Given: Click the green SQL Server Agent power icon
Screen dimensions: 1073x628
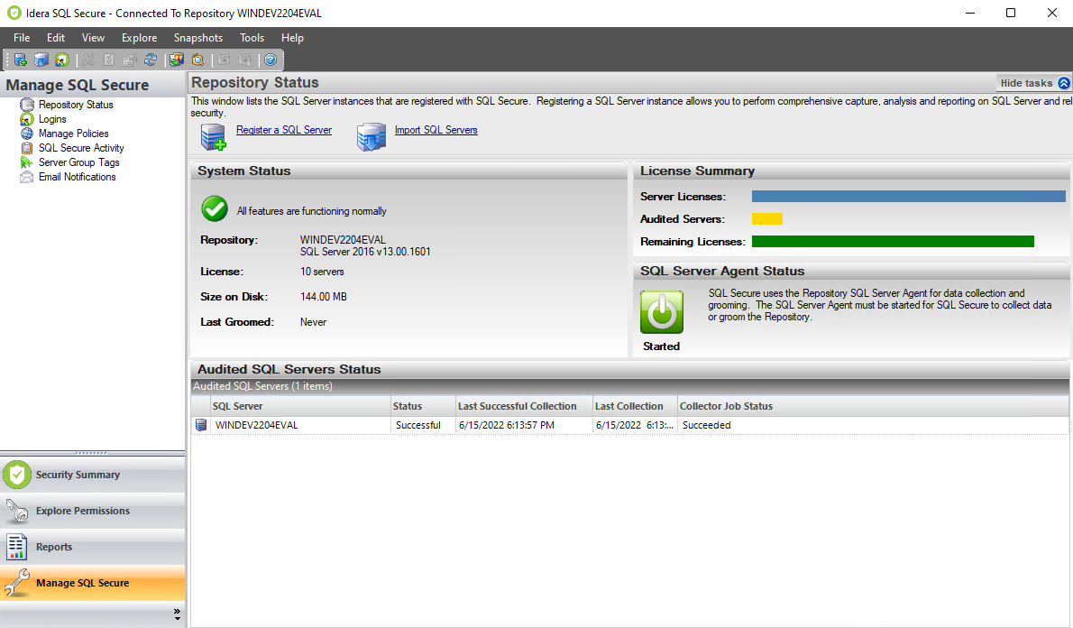Looking at the screenshot, I should tap(662, 311).
